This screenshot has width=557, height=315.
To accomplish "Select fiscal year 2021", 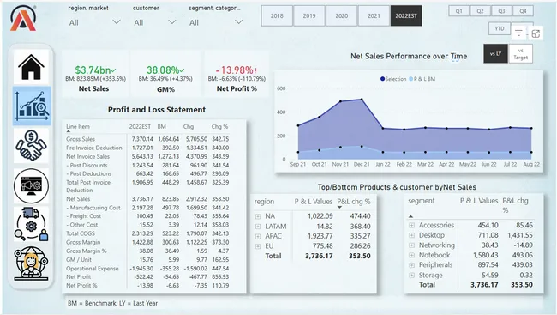I will (374, 15).
